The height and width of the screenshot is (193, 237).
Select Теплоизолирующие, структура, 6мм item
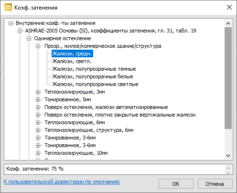tap(89, 130)
